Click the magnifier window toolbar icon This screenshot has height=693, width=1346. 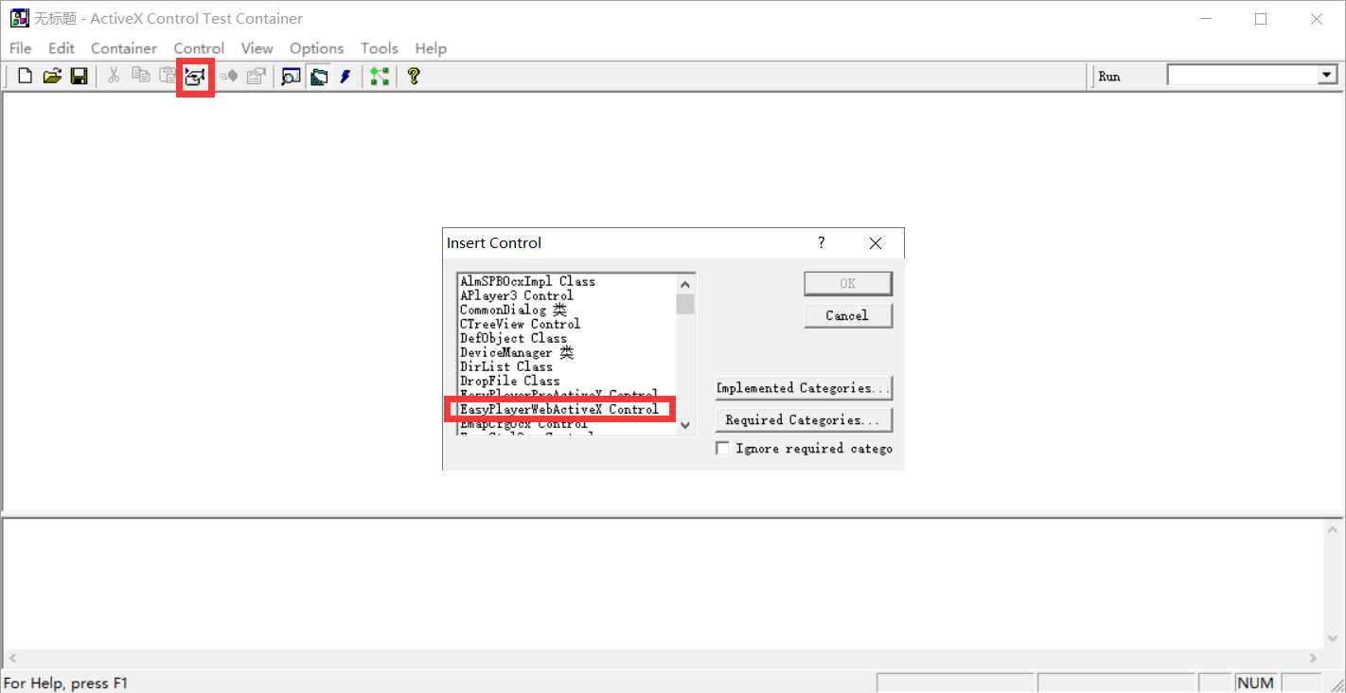point(292,77)
